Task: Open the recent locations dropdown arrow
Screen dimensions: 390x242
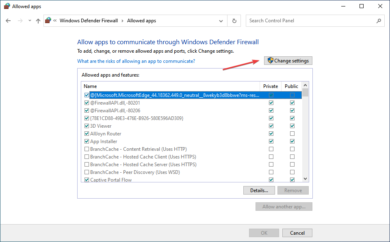Action: (x=30, y=21)
